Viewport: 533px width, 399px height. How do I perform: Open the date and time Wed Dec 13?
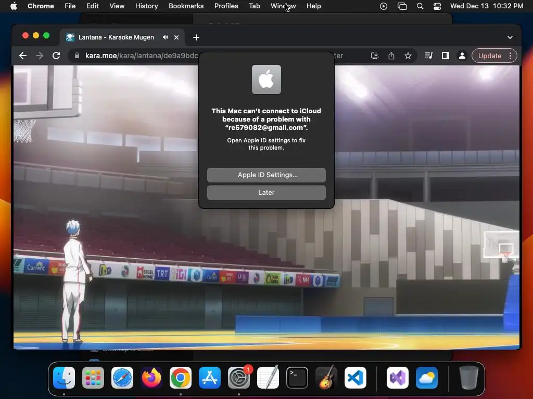(487, 6)
